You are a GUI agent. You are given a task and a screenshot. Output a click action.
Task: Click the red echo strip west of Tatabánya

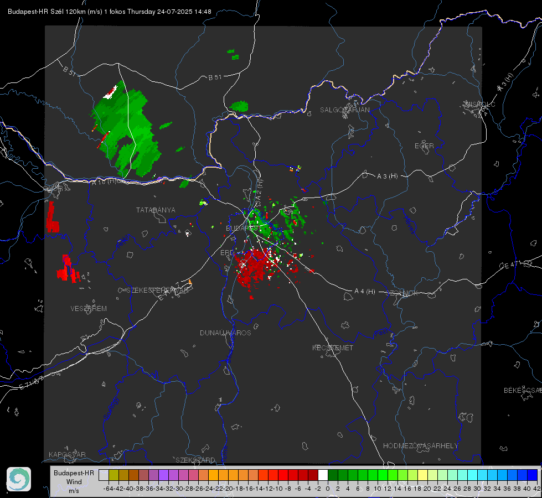click(x=52, y=217)
